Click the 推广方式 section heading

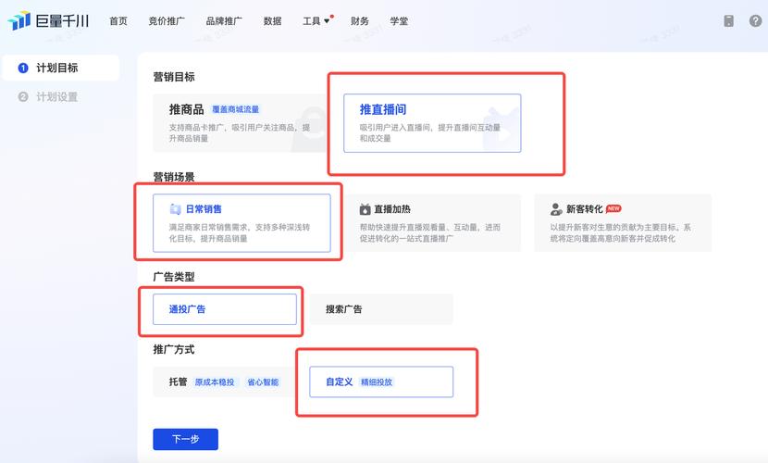pyautogui.click(x=174, y=349)
